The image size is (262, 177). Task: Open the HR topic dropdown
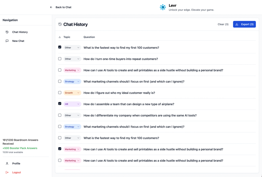click(x=72, y=104)
